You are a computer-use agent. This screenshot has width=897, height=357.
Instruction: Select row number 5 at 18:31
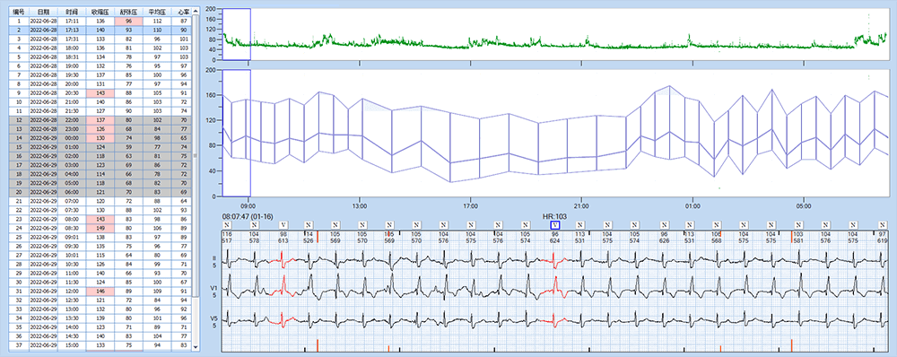click(x=100, y=57)
